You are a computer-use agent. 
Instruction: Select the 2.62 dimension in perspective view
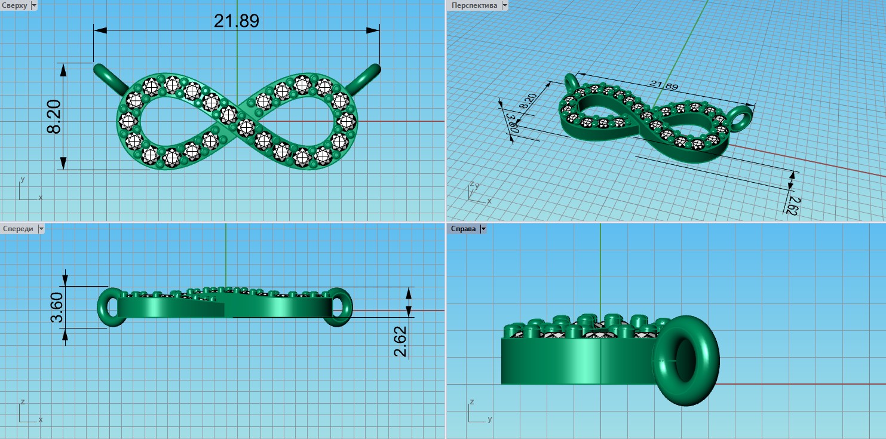(x=793, y=204)
